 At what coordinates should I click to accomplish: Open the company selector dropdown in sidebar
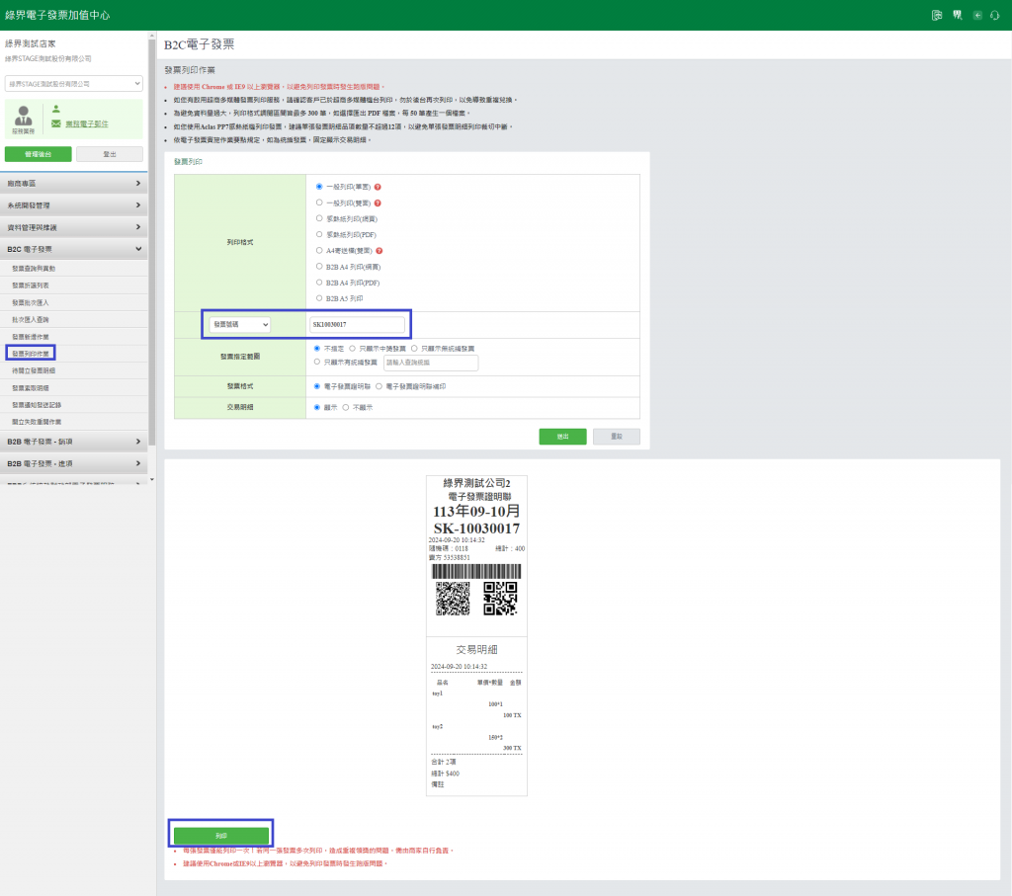pos(73,84)
